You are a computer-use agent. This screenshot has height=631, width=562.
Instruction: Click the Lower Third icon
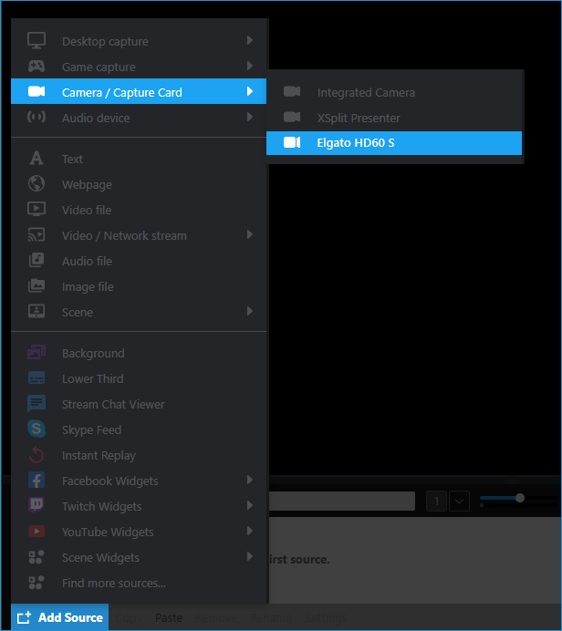tap(36, 378)
